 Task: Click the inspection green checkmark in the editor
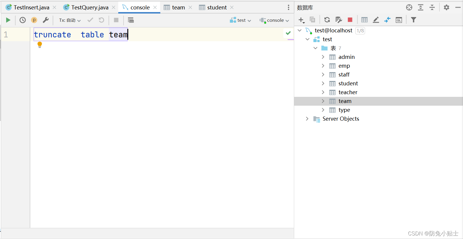point(288,33)
